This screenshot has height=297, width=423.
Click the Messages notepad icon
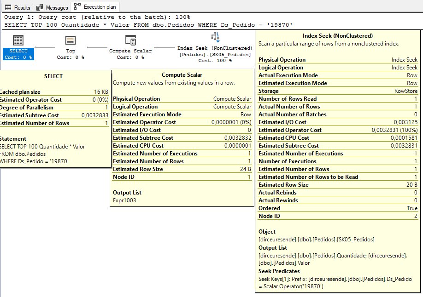click(40, 7)
